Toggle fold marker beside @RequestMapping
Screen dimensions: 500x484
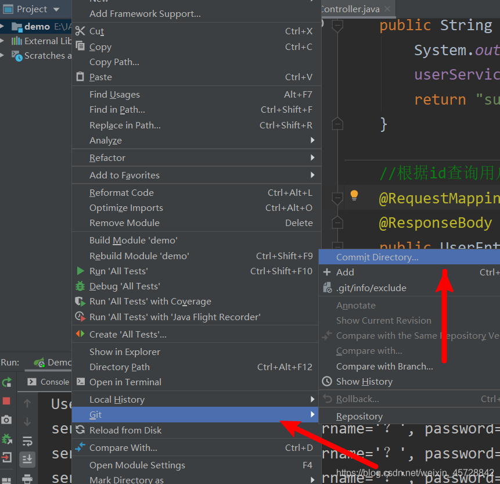click(x=337, y=199)
